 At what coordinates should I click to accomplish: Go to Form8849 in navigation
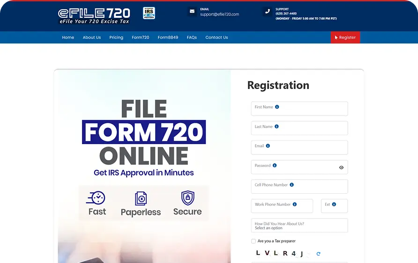(x=168, y=37)
